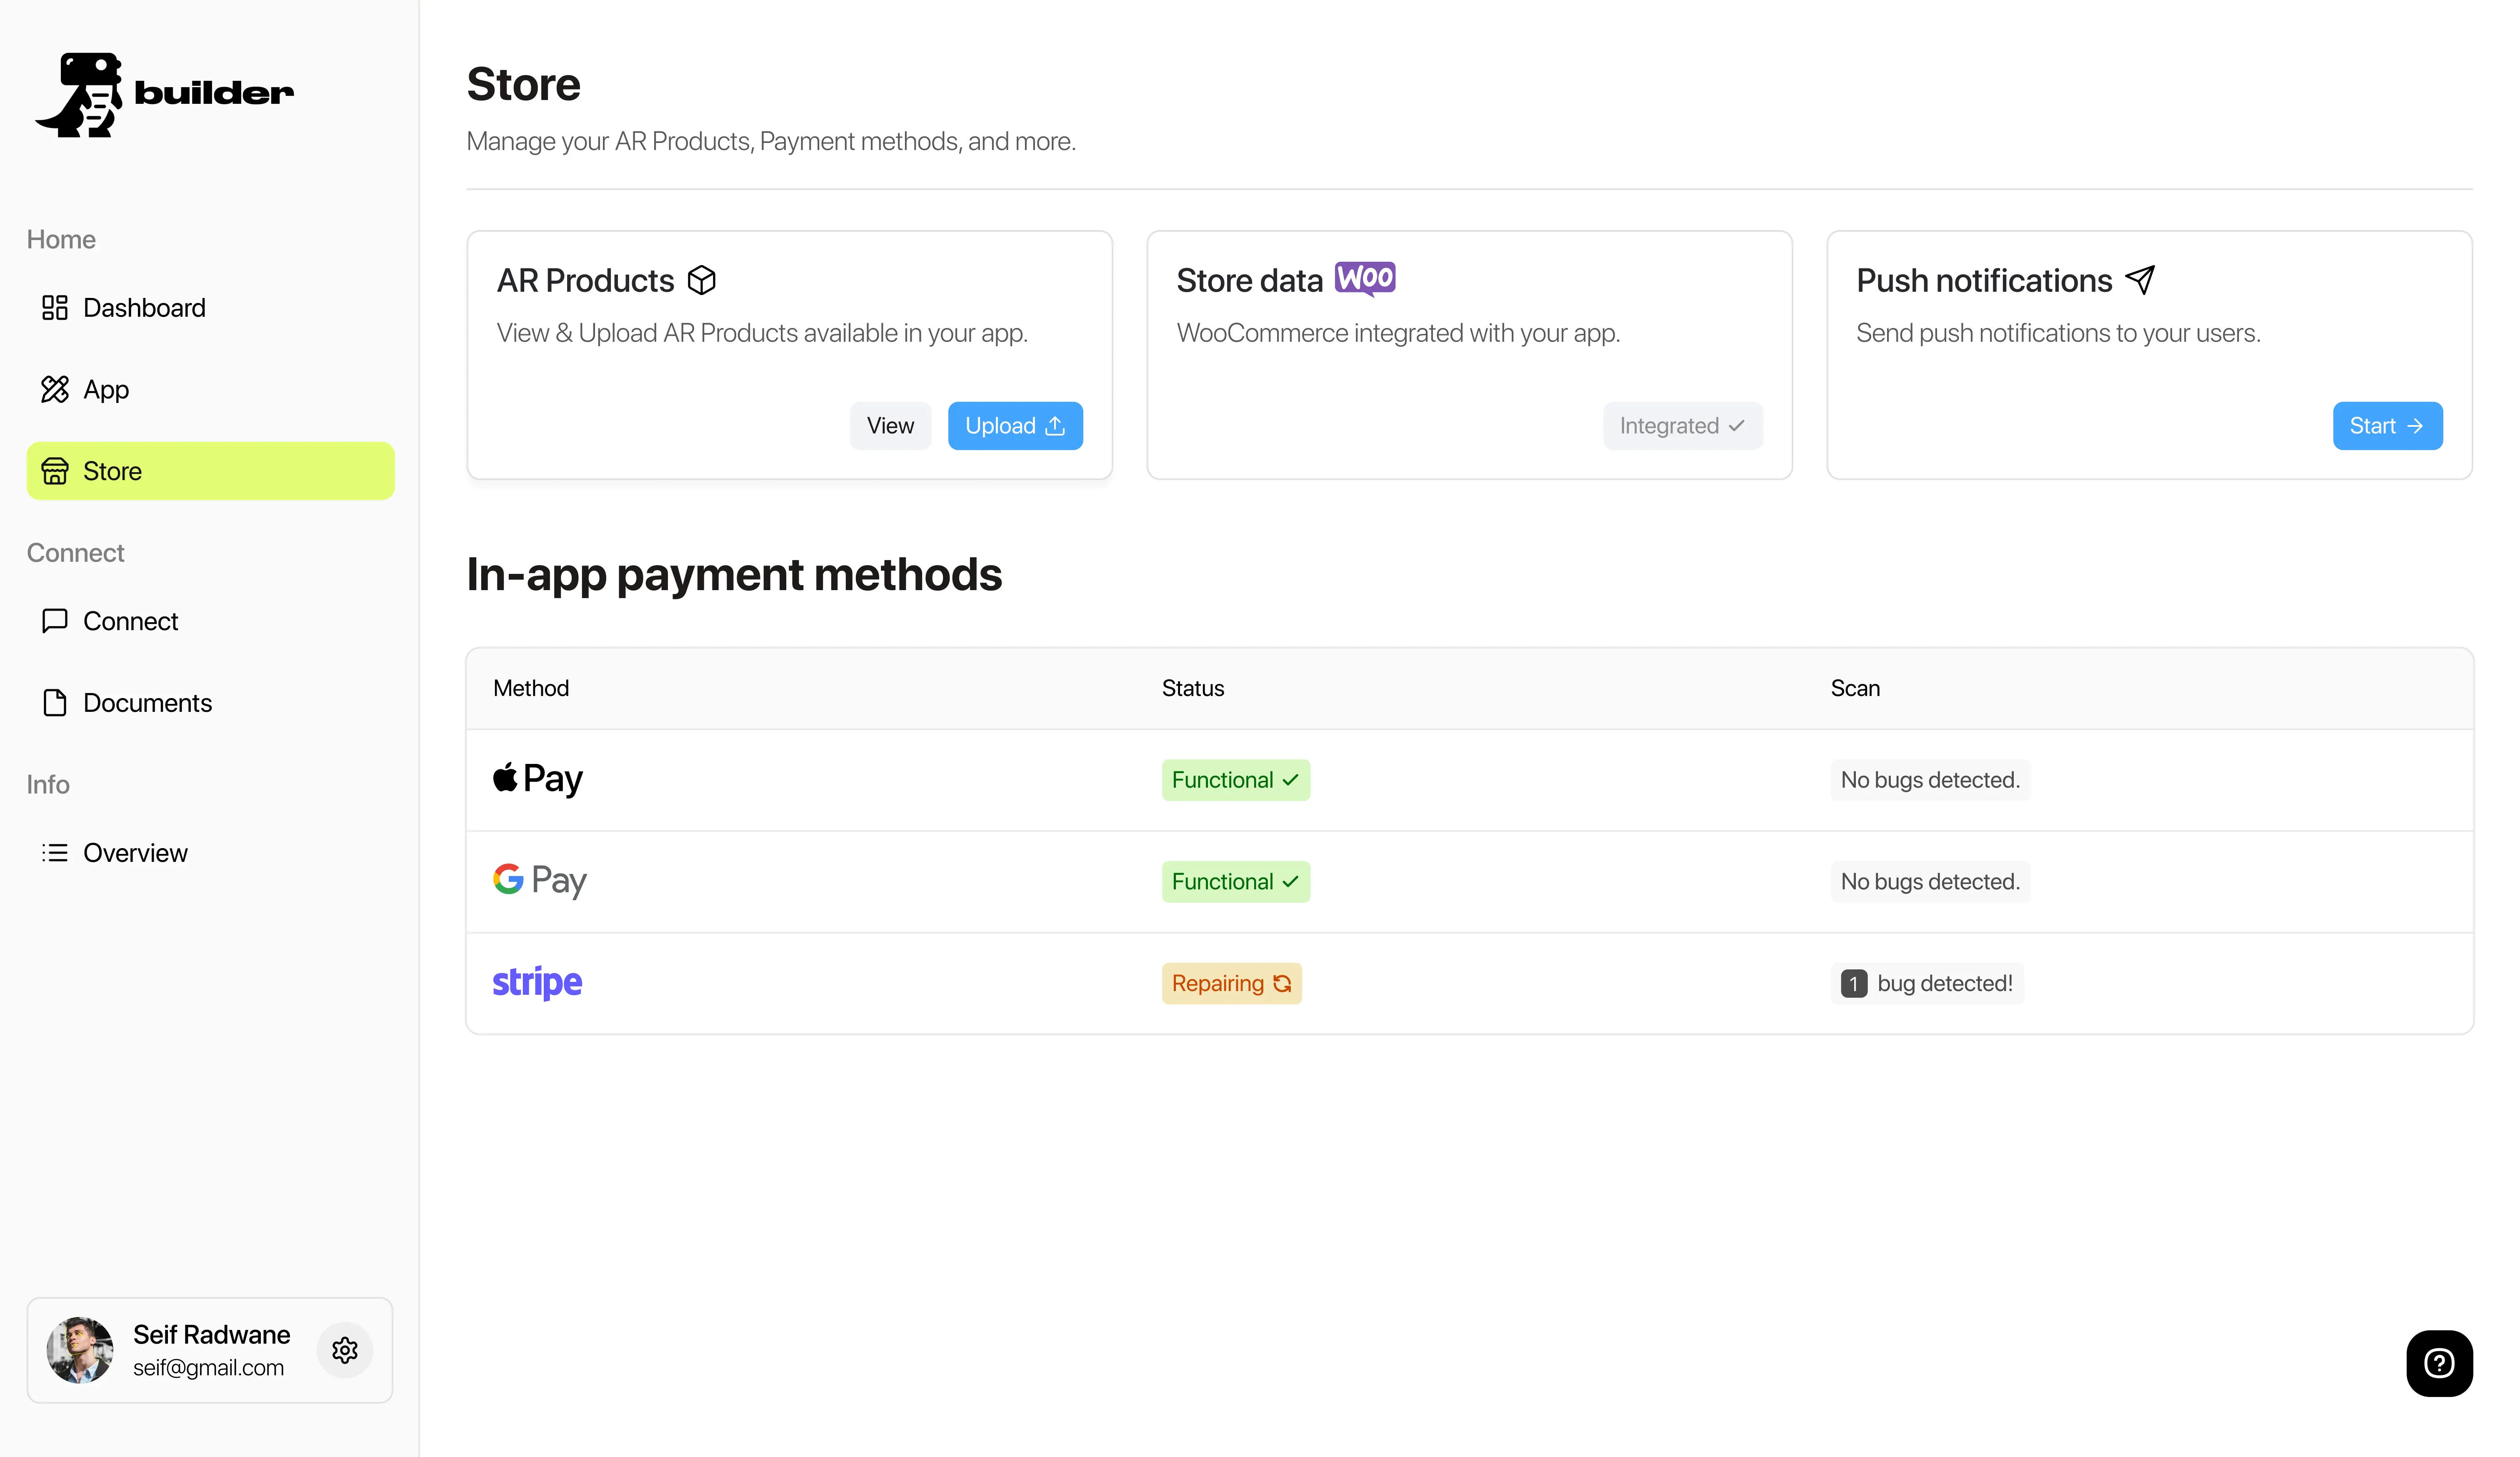Click the Apple Pay logo row
The image size is (2520, 1457).
tap(538, 779)
